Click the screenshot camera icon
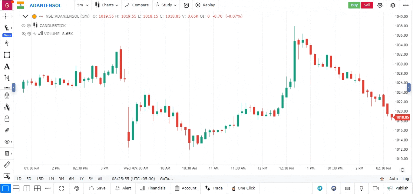Viewport: 413px width, 194px height. pos(187,5)
